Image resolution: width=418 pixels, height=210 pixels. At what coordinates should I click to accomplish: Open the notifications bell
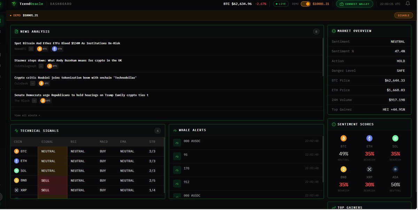click(408, 4)
